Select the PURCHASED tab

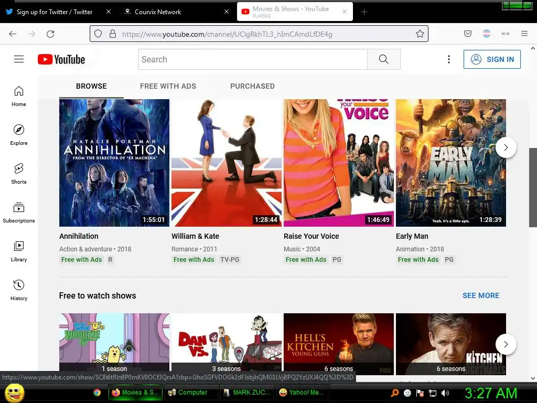pos(252,86)
